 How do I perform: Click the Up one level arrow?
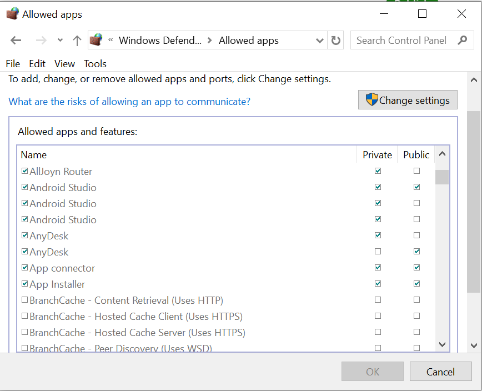click(x=77, y=41)
